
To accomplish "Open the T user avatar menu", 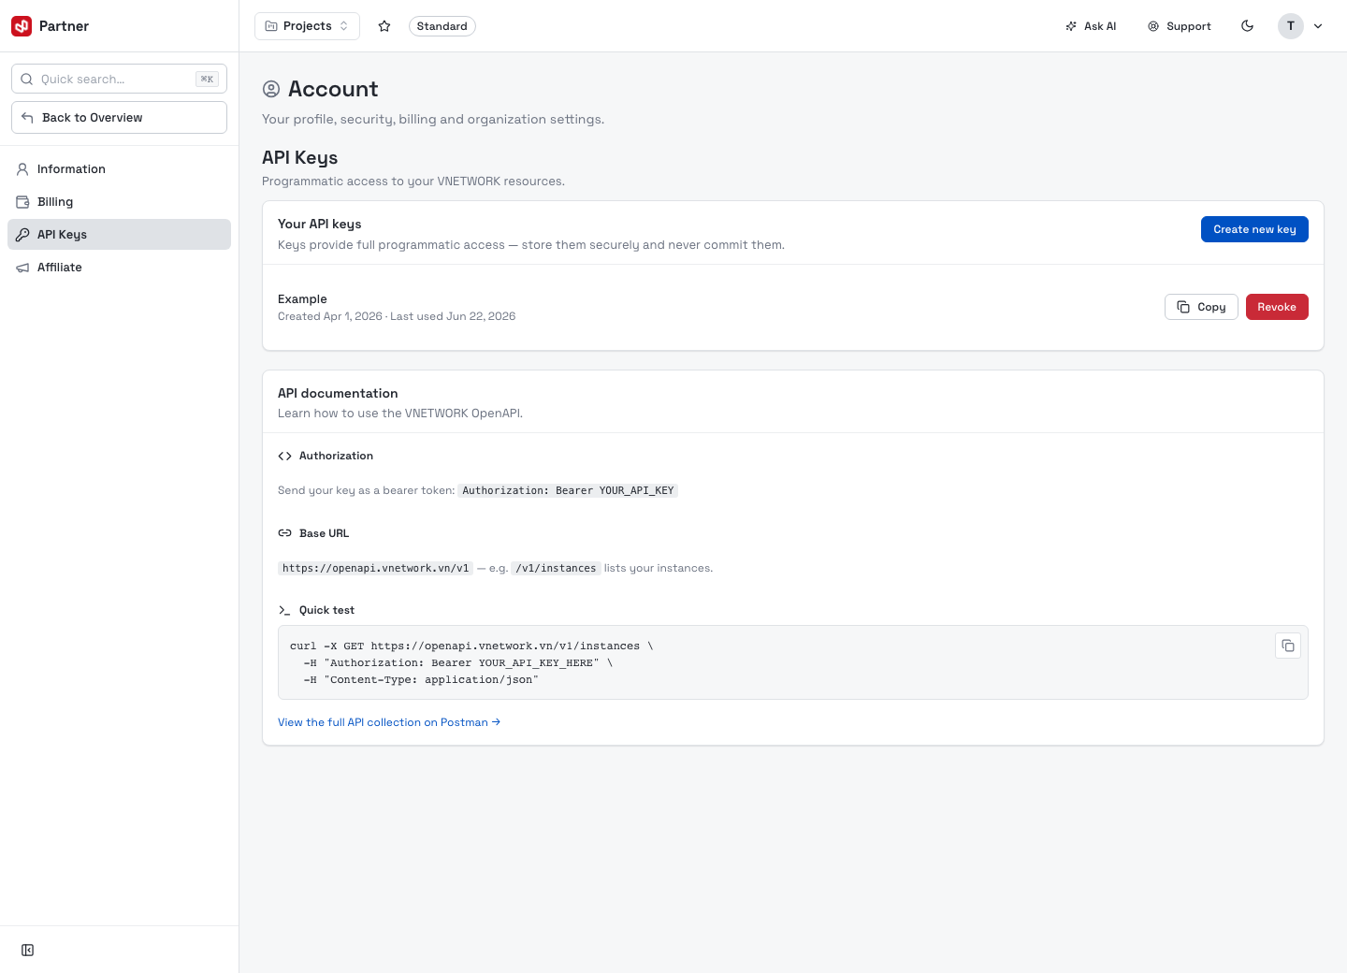I will point(1291,26).
